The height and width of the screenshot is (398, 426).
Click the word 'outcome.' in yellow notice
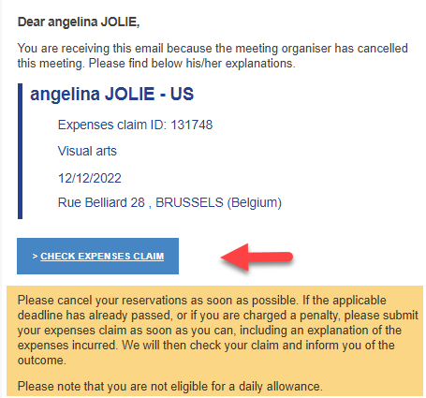pyautogui.click(x=42, y=361)
